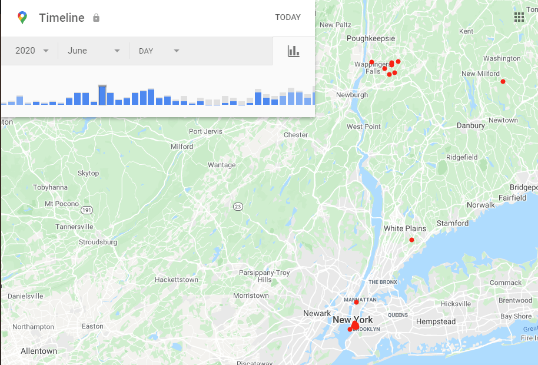Expand the June month dropdown
This screenshot has width=538, height=365.
94,51
